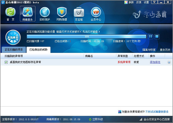Screen dimensions: 173x123
Task: Select the 病毒查杀 virus scan icon
Action: pos(28,13)
